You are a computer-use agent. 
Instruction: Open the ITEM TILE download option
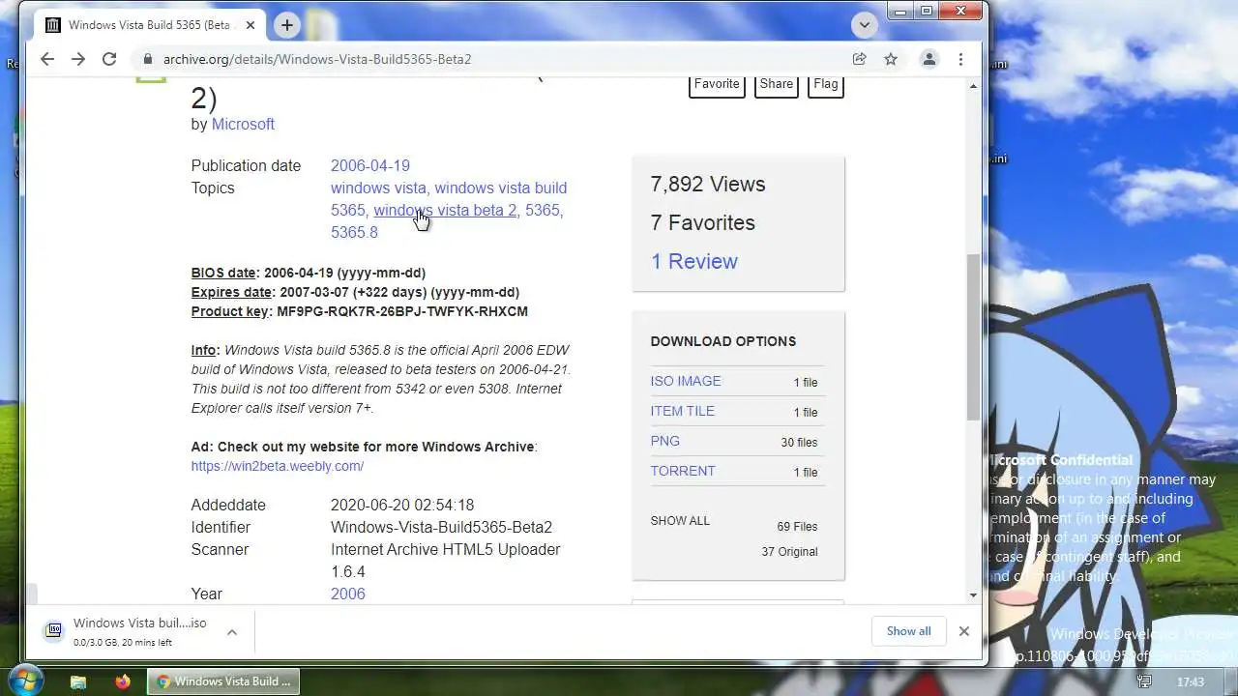coord(683,411)
